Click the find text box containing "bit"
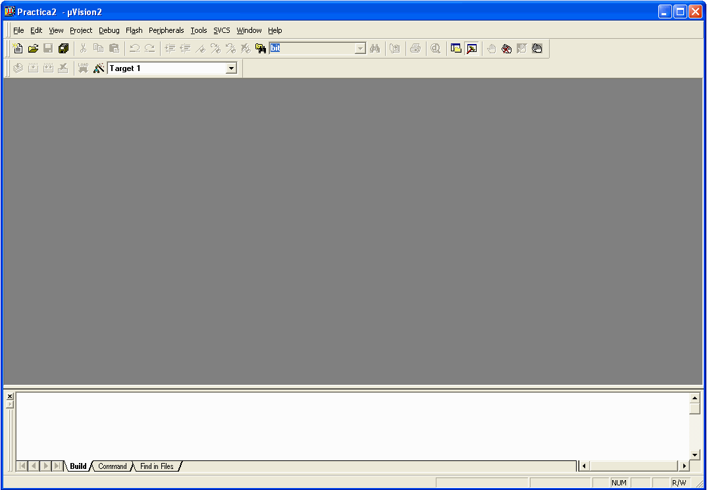Image resolution: width=707 pixels, height=490 pixels. 313,48
